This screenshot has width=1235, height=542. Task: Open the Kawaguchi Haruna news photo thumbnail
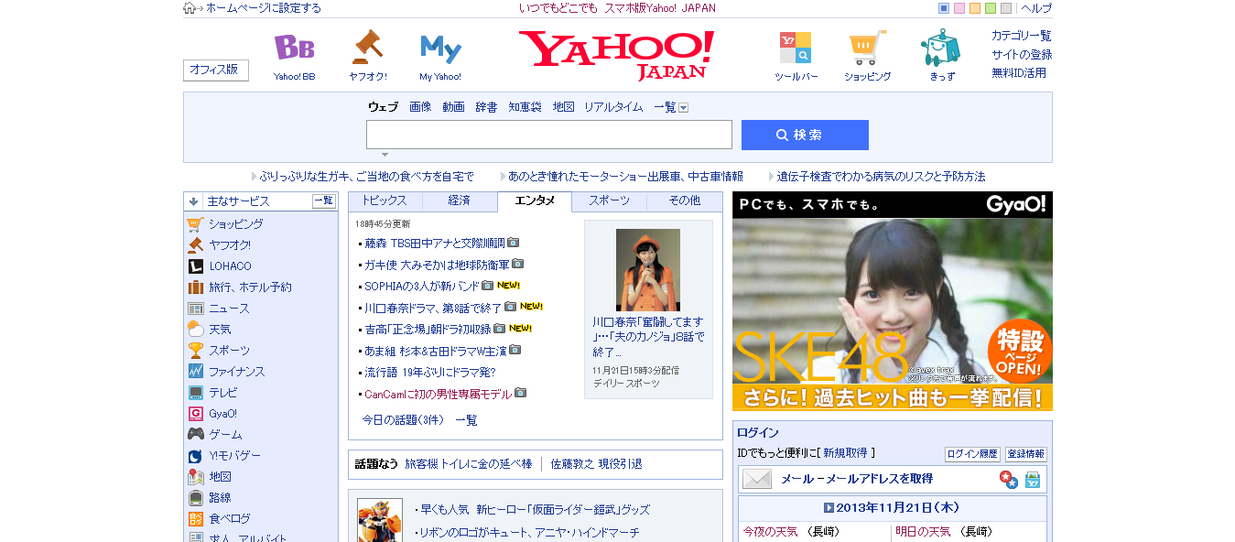tap(648, 269)
